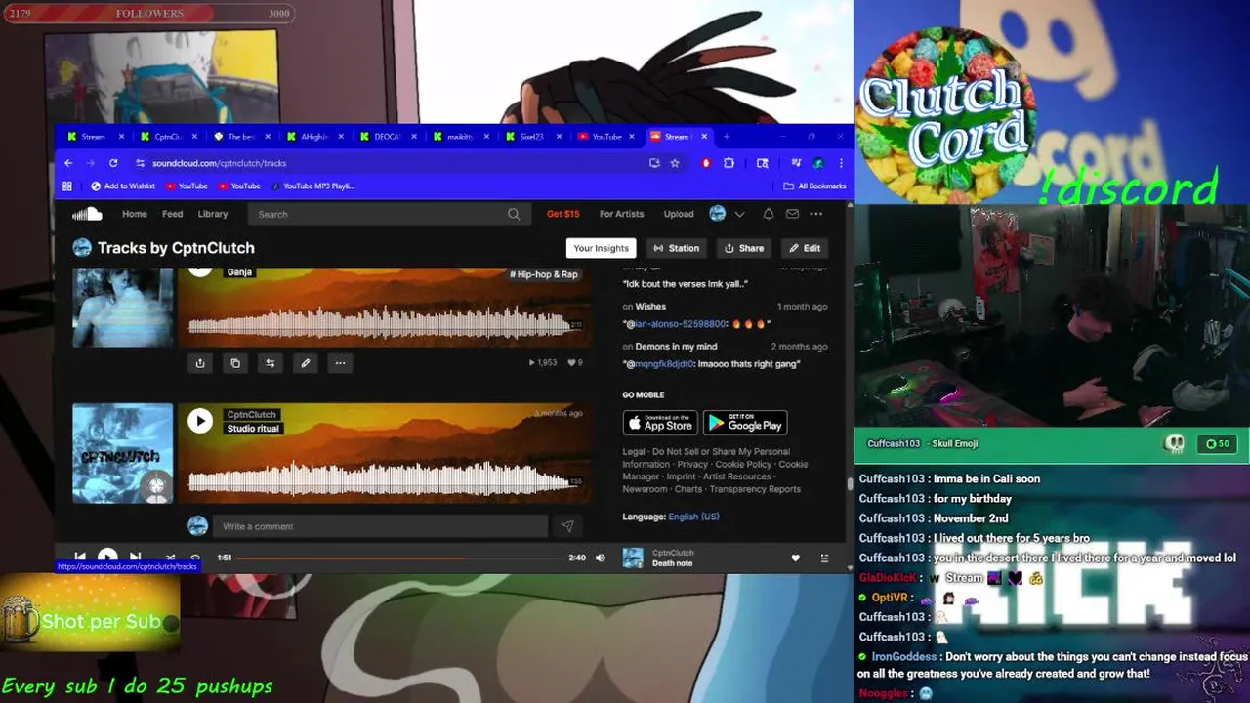Click the profile Share button
Screen dimensions: 1250x703
pyautogui.click(x=744, y=248)
